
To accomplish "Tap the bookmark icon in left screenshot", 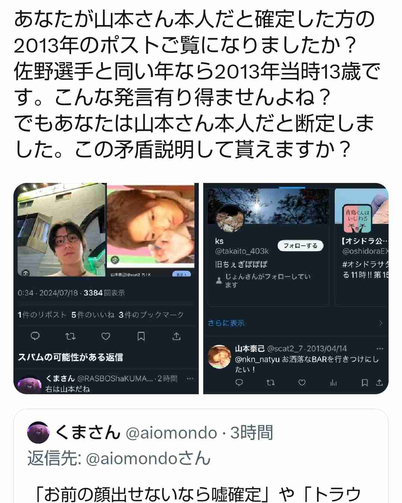I will point(141,336).
